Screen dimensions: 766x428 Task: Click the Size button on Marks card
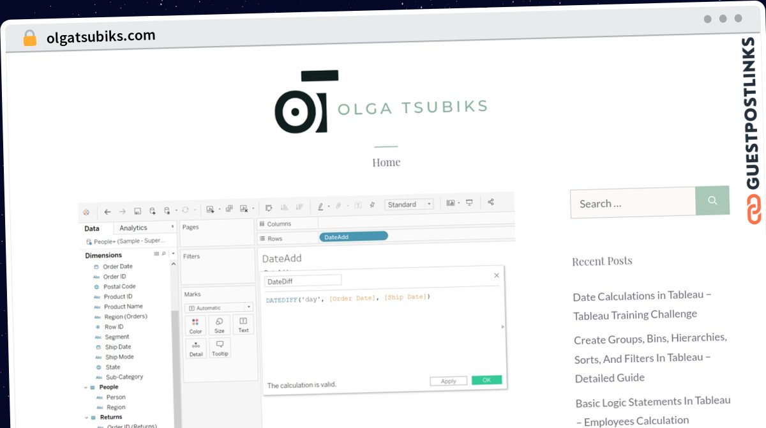[219, 326]
